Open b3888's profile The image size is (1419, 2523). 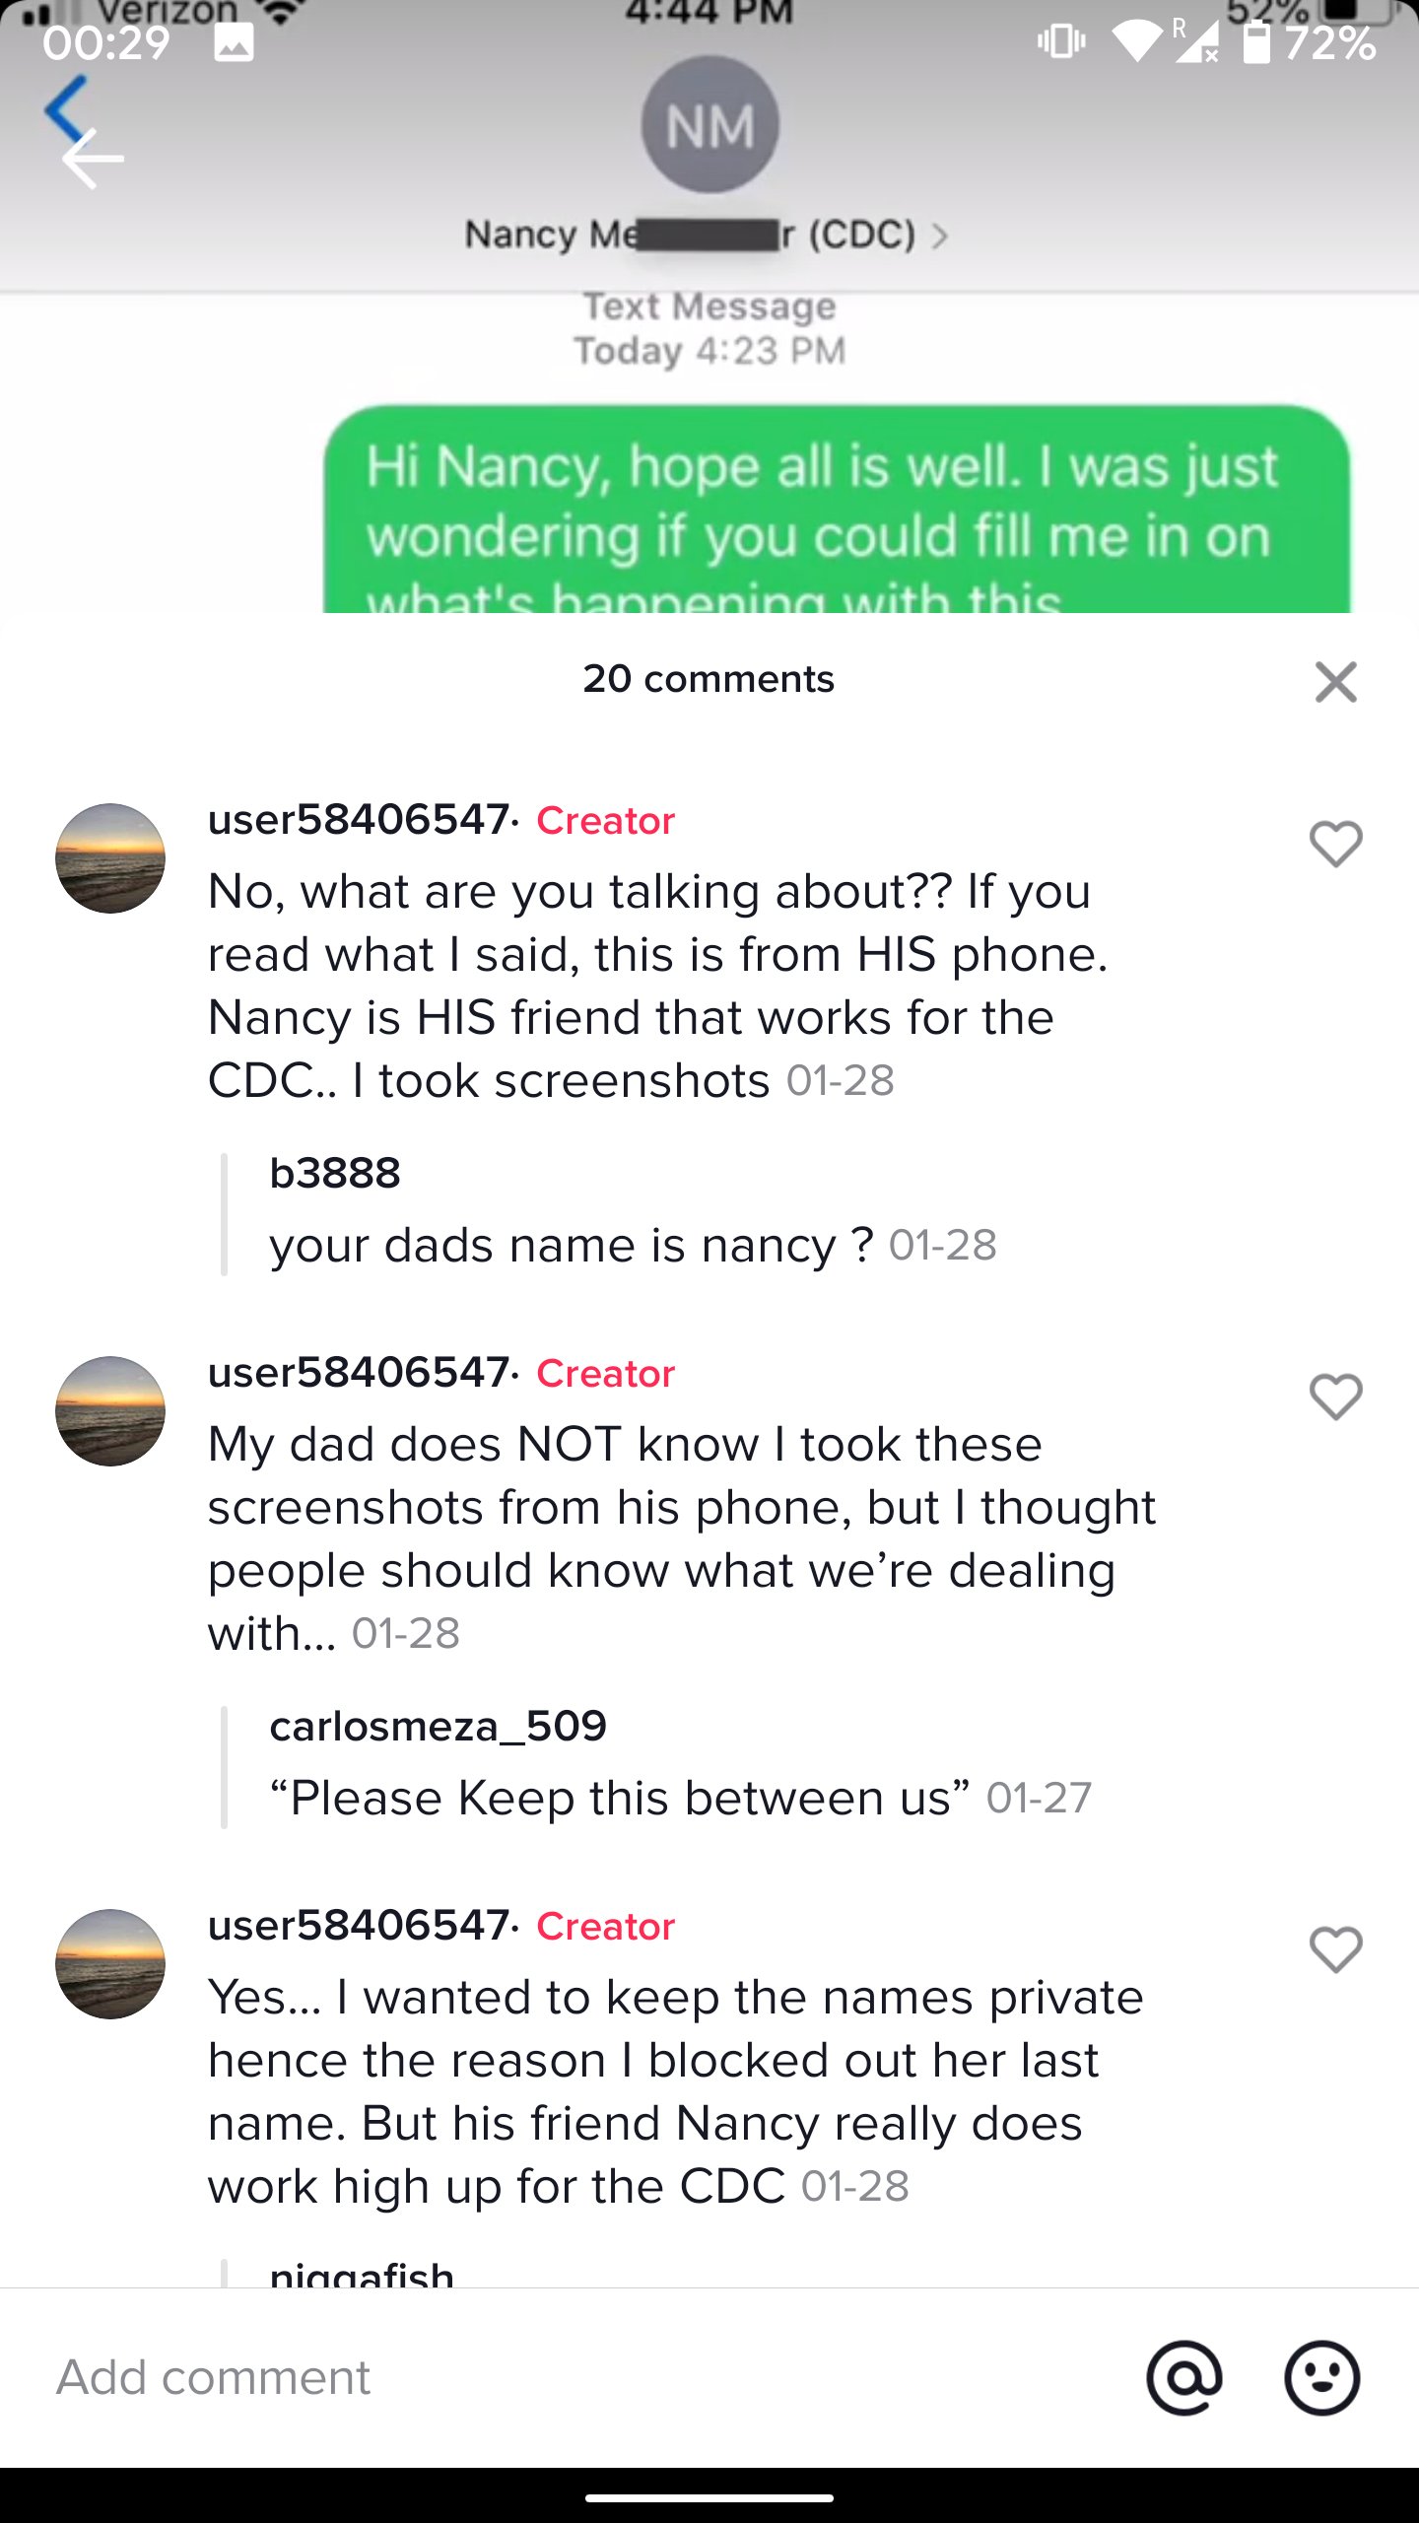click(335, 1173)
